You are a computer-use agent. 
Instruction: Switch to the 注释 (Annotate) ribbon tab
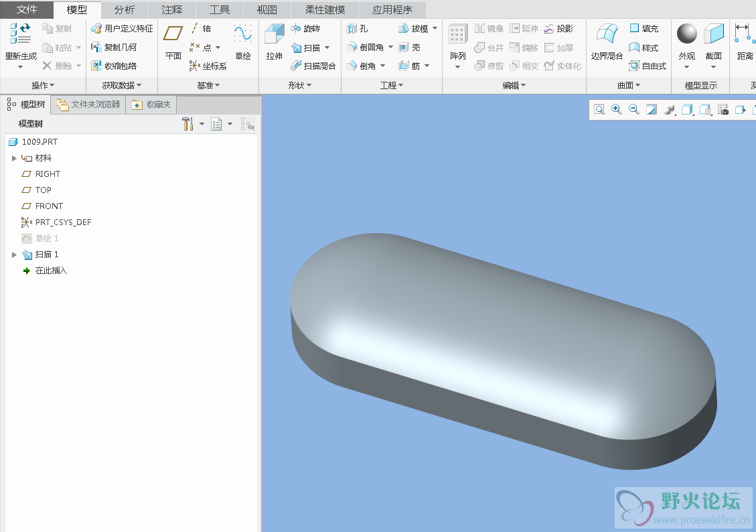[x=172, y=9]
